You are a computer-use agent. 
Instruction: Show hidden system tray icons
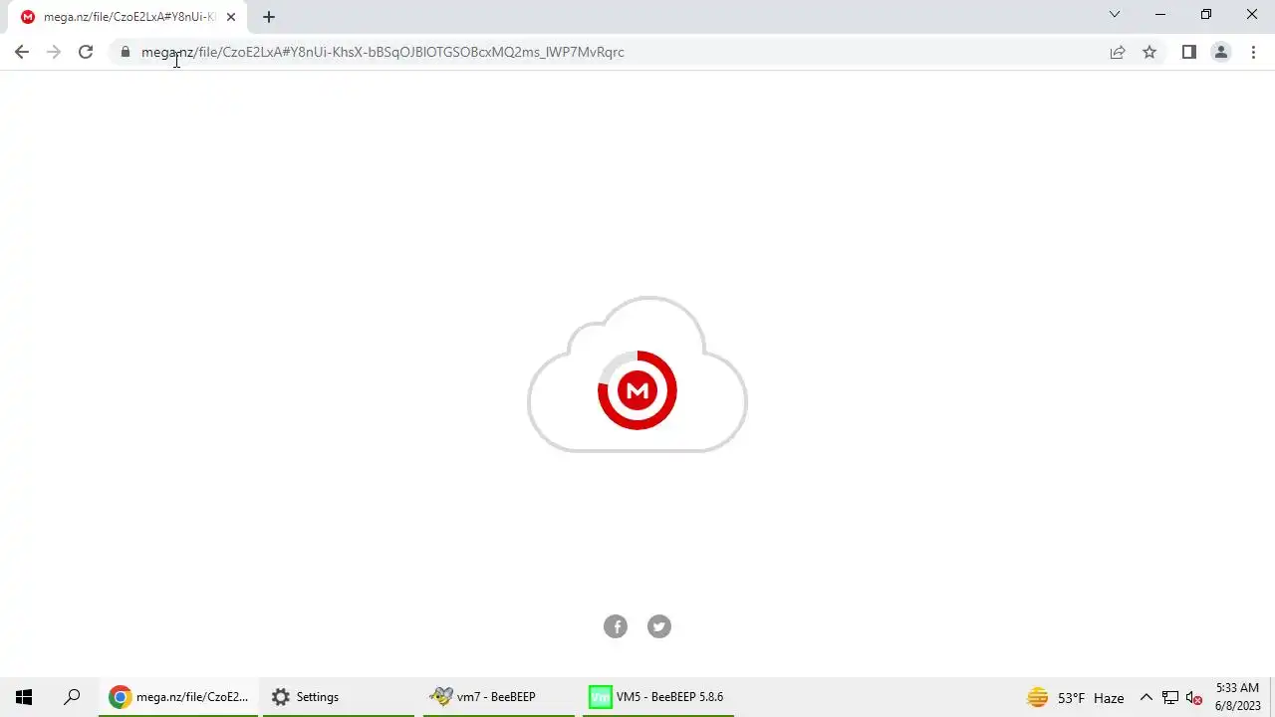pyautogui.click(x=1146, y=697)
